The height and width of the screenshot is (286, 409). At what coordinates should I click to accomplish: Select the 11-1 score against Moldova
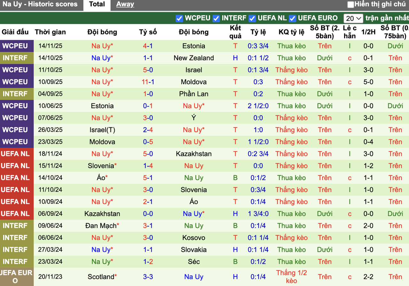tap(148, 82)
